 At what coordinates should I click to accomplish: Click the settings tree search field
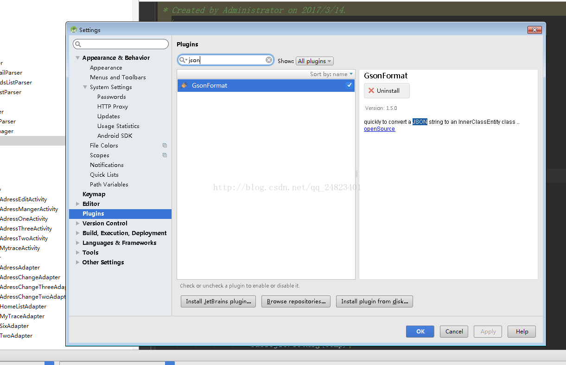click(121, 45)
